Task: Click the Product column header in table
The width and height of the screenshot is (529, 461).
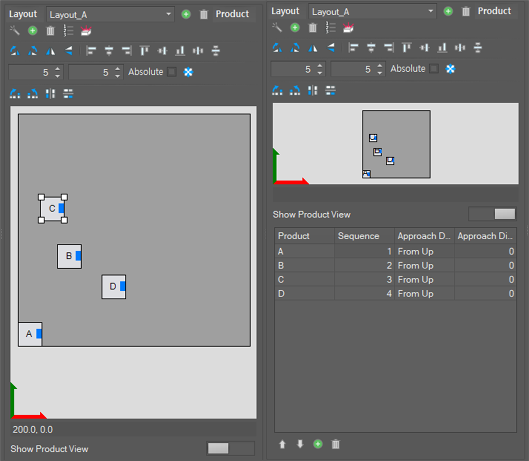Action: click(x=304, y=236)
